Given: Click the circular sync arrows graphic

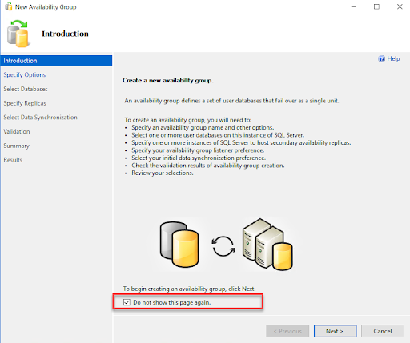Looking at the screenshot, I should [223, 246].
